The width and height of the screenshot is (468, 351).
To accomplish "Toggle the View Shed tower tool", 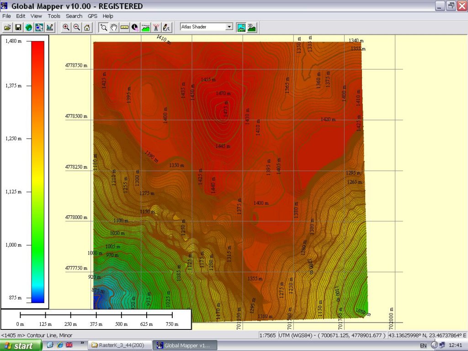I will click(156, 27).
